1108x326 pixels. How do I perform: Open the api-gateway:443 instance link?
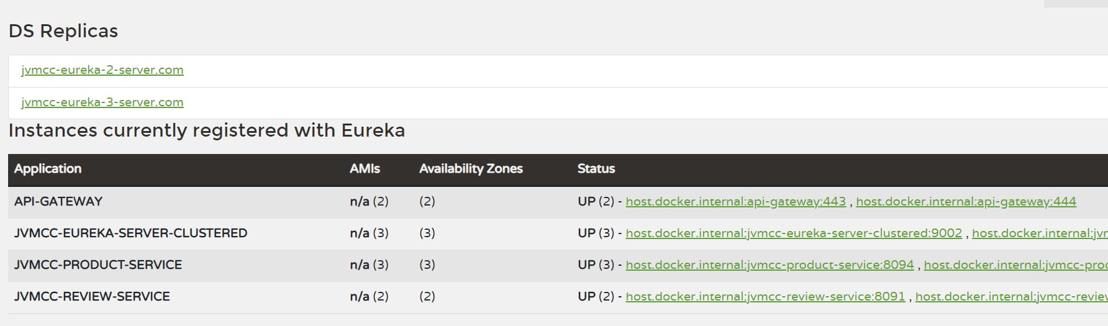(736, 201)
